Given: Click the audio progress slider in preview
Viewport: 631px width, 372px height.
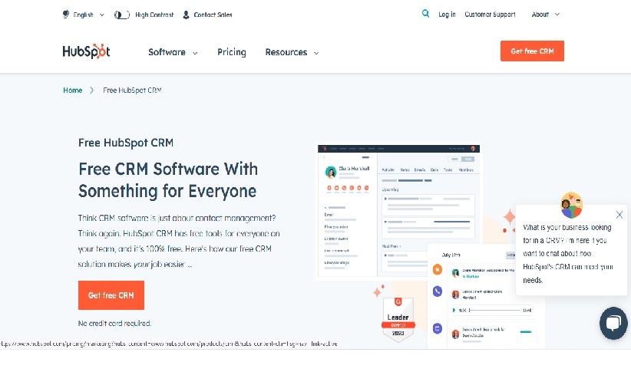Looking at the screenshot, I should coord(494,310).
